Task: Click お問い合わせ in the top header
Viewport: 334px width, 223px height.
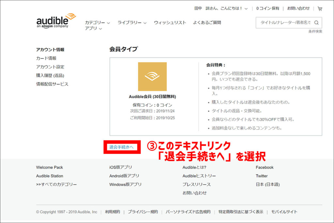Action: click(298, 8)
